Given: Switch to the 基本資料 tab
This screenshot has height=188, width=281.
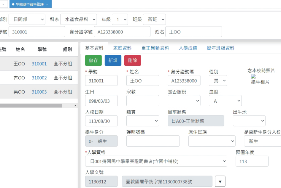Looking at the screenshot, I should (94, 48).
